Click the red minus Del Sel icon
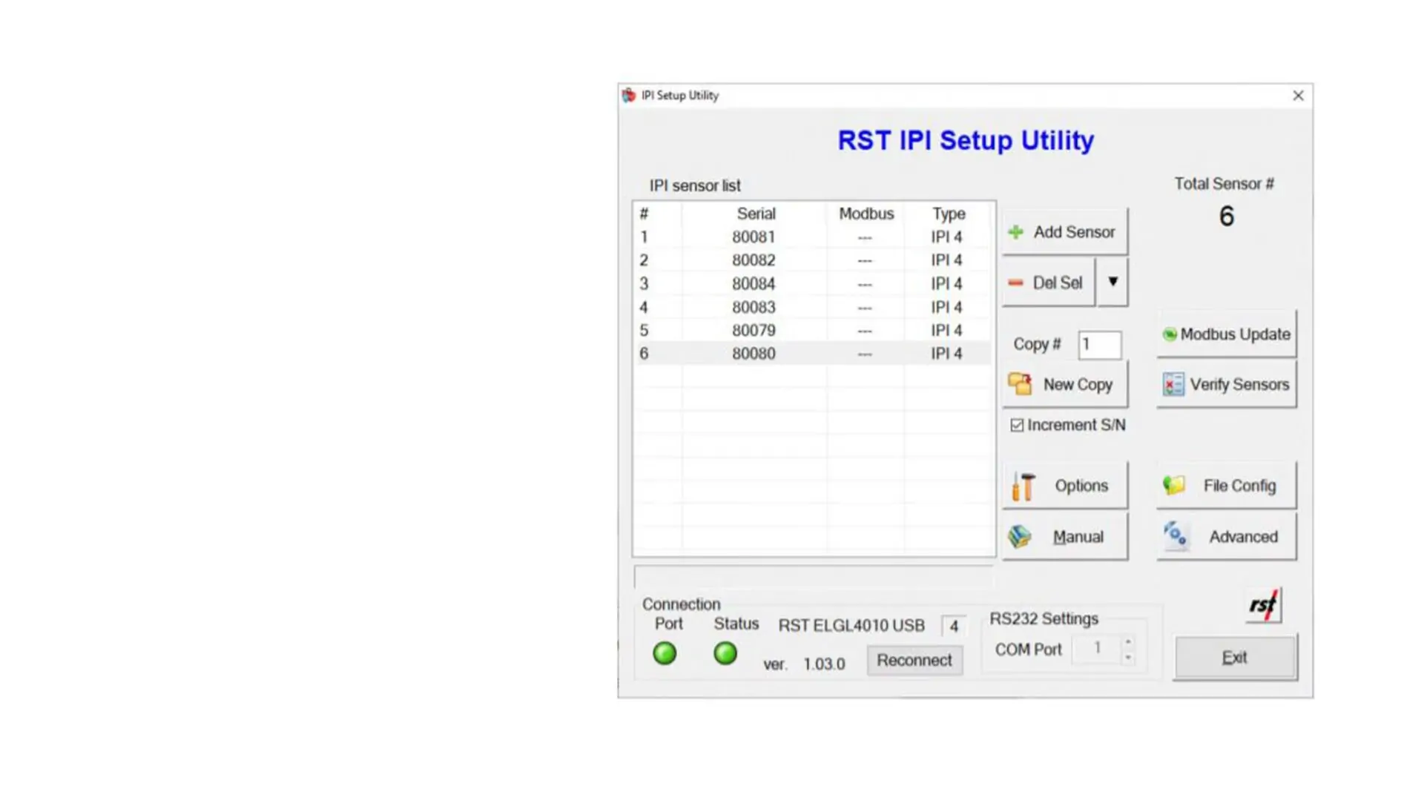 pyautogui.click(x=1016, y=283)
